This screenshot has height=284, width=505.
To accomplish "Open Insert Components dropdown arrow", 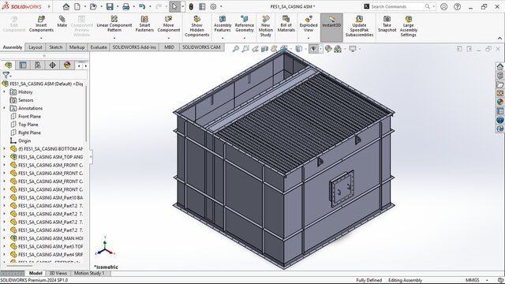I will [x=41, y=38].
